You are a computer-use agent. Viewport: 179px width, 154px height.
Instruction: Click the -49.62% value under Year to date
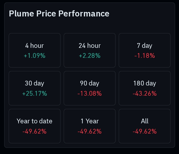click(34, 131)
